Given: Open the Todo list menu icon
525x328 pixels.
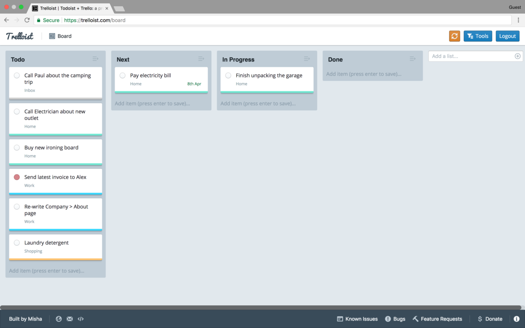Looking at the screenshot, I should point(95,59).
